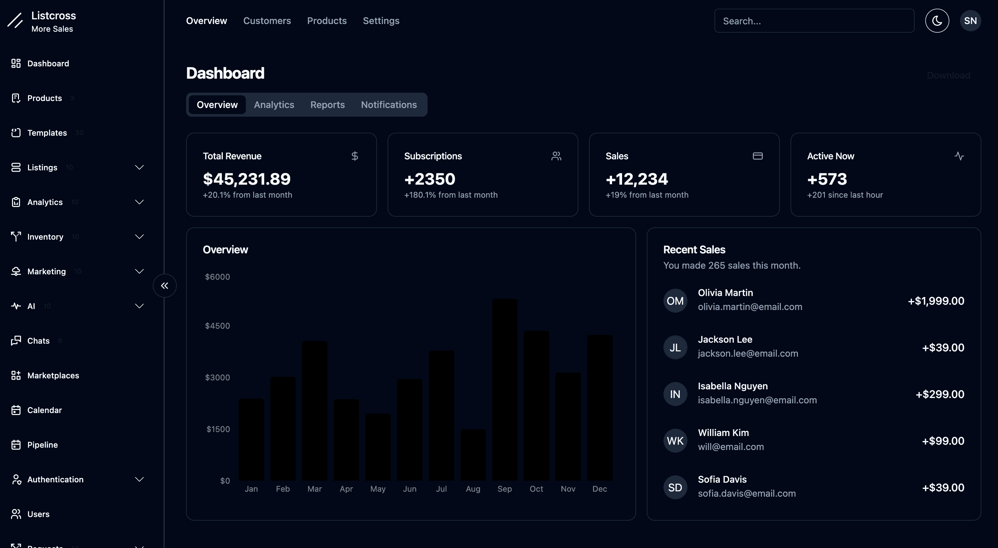Click the Templates icon in sidebar

pos(16,133)
